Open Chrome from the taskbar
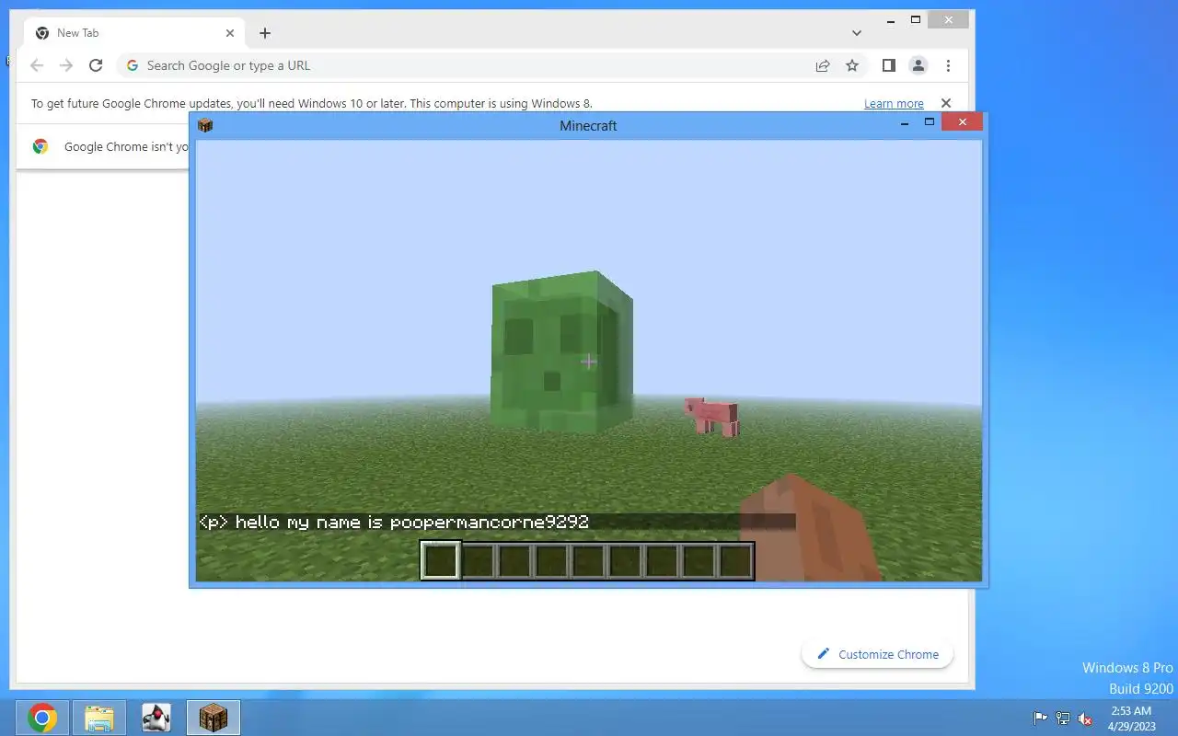1178x736 pixels. click(x=41, y=718)
